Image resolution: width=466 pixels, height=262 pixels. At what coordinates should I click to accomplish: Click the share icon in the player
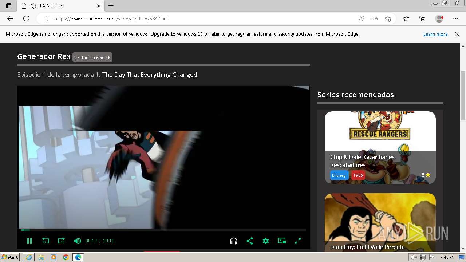(x=250, y=241)
